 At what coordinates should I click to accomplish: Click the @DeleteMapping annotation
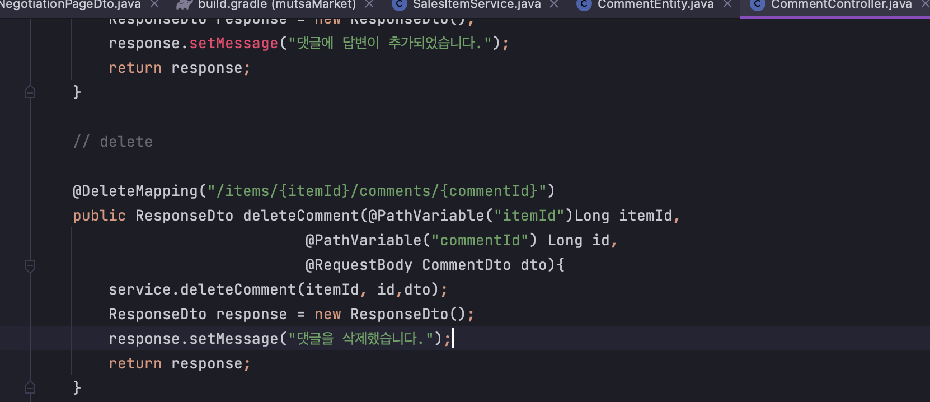(135, 191)
